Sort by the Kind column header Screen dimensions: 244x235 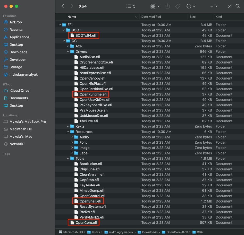click(x=219, y=17)
